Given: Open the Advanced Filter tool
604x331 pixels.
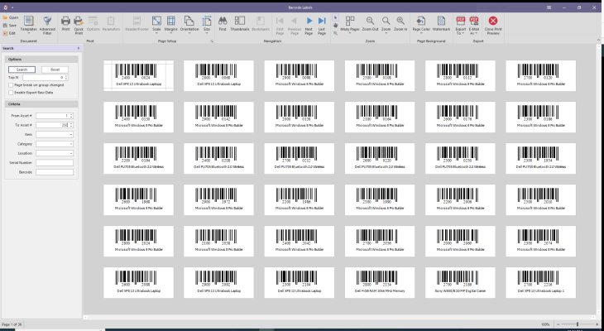Looking at the screenshot, I should (47, 23).
